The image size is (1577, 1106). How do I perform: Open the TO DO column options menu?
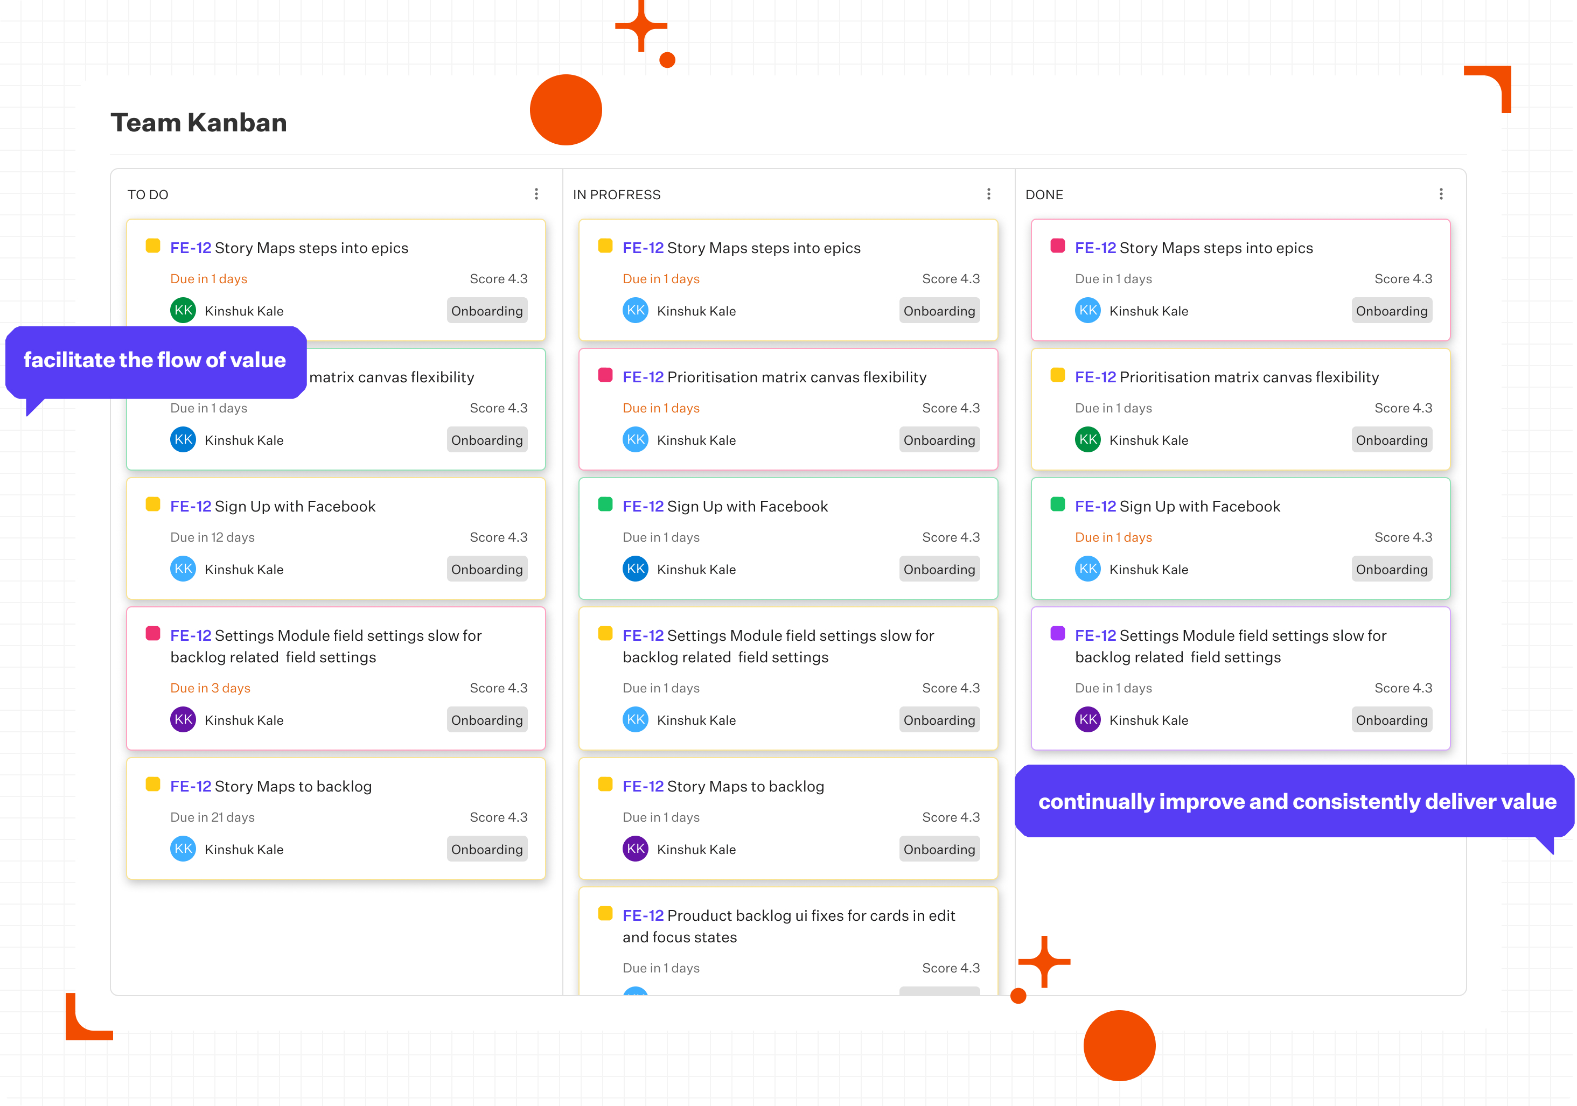coord(536,194)
